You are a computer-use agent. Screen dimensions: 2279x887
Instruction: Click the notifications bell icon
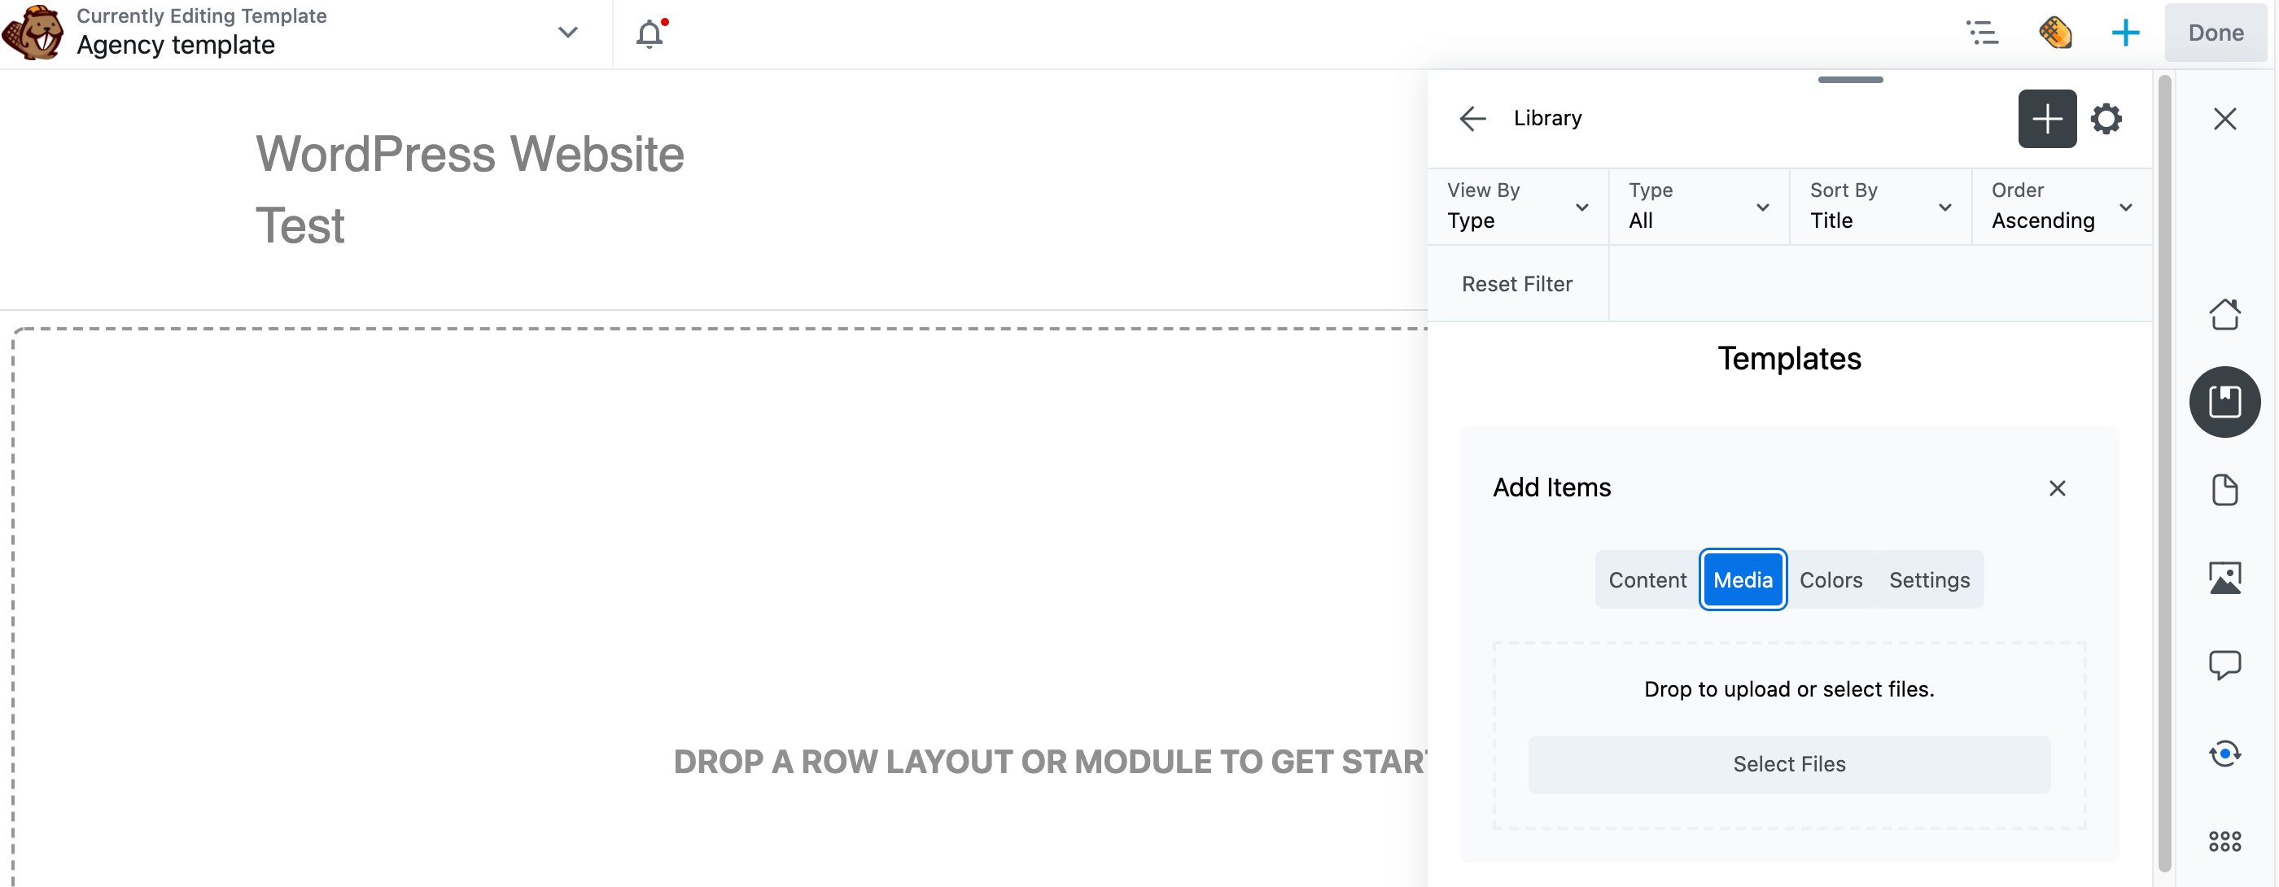(650, 33)
